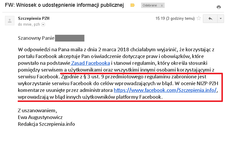Click the greeting 'Szanowny Panie'
Image resolution: width=227 pixels, height=142 pixels.
pos(35,38)
